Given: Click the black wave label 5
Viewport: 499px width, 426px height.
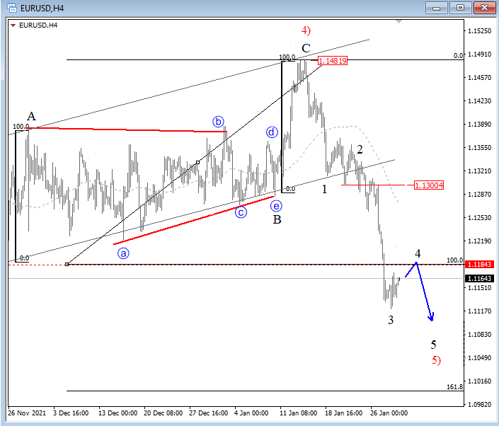Looking at the screenshot, I should pos(433,345).
